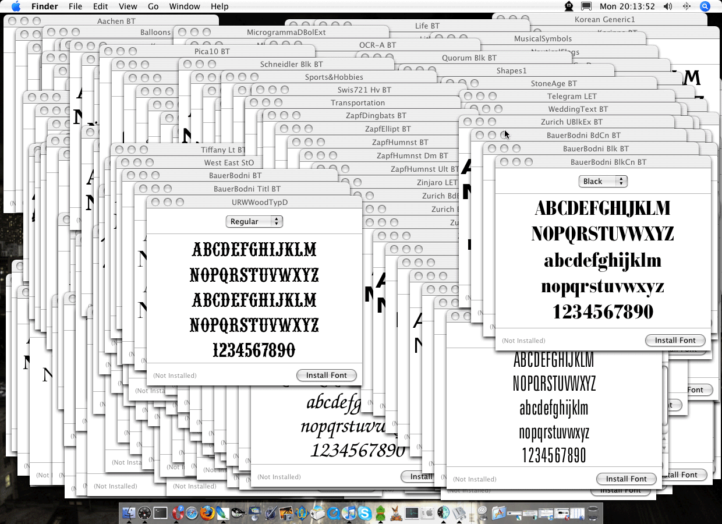The image size is (722, 524).
Task: Click the Shapes1 window title
Action: coord(512,70)
